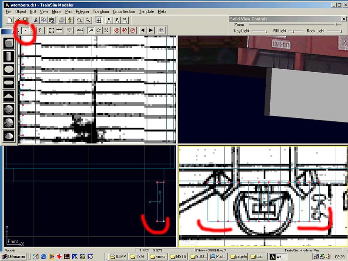This screenshot has height=261, width=348.
Task: Open the File menu
Action: click(x=8, y=12)
